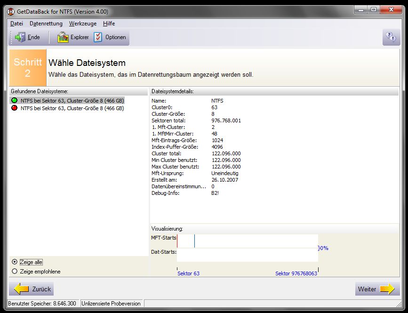Screen dimensions: 408x313
Task: Click the Erstellt am date 26.10.2007
Action: click(225, 180)
